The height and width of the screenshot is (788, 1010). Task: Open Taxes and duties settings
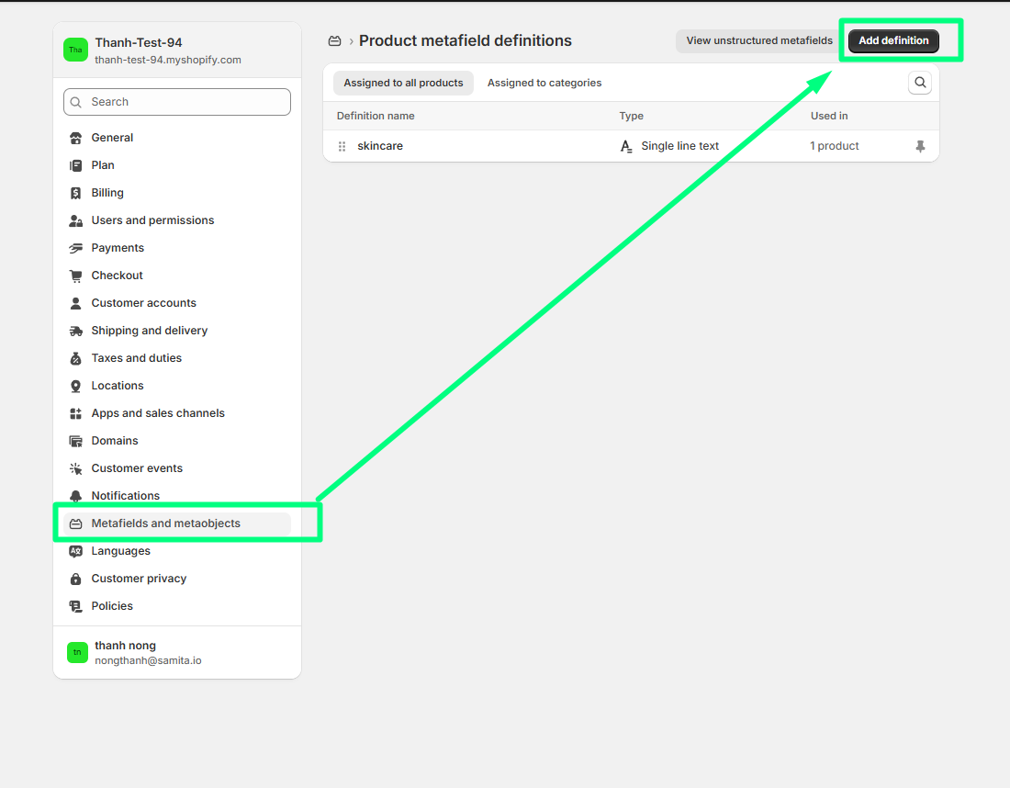point(136,358)
